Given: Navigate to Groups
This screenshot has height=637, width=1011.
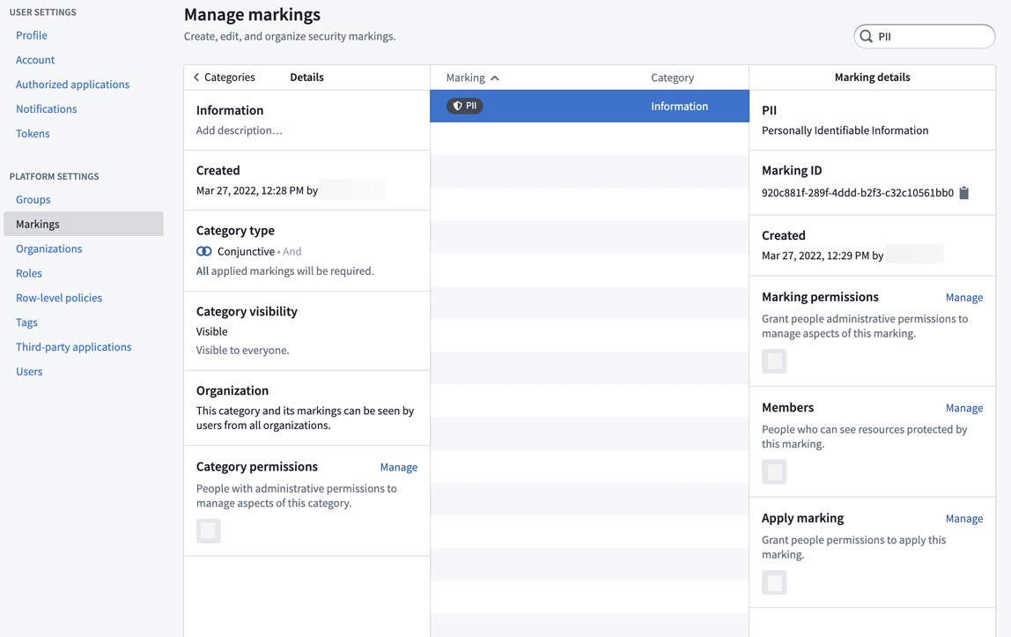Looking at the screenshot, I should pyautogui.click(x=33, y=200).
